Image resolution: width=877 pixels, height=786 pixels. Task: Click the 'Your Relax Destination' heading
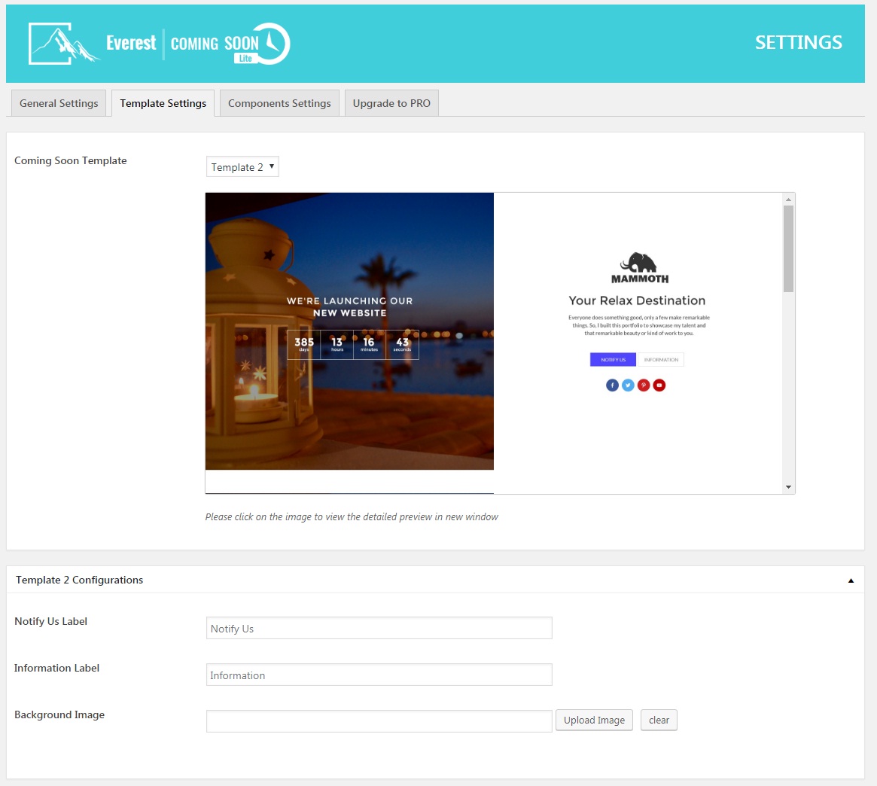pyautogui.click(x=637, y=300)
